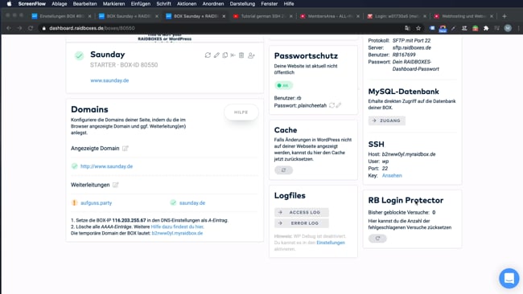This screenshot has width=523, height=294.
Task: Click the transfer arrow icon in Saunday header
Action: [x=233, y=55]
